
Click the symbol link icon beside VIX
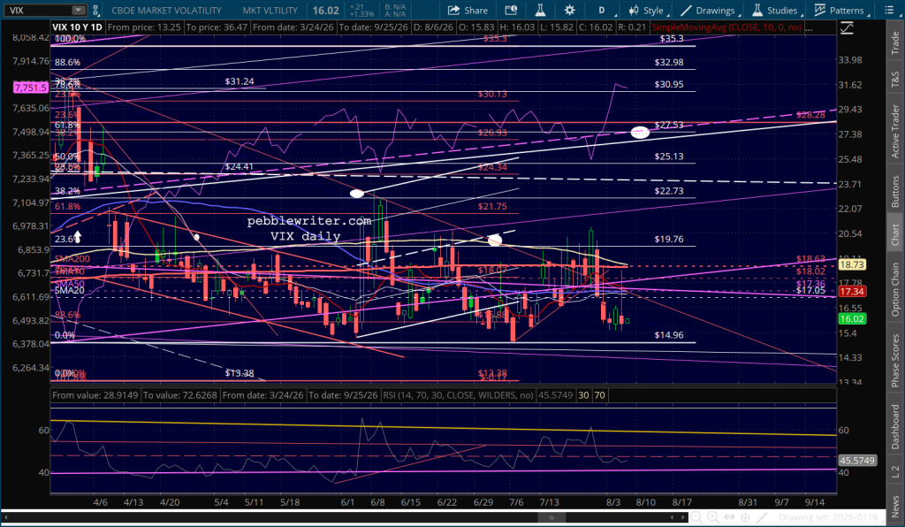click(95, 11)
